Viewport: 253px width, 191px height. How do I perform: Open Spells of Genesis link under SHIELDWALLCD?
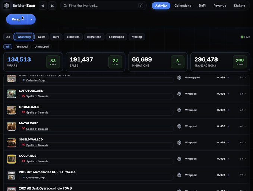pos(37,145)
